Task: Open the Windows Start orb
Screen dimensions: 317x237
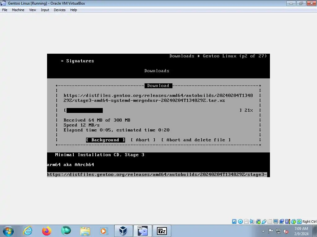Action: pos(8,231)
